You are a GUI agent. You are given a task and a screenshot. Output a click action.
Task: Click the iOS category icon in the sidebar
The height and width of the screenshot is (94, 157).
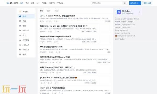tap(20, 35)
